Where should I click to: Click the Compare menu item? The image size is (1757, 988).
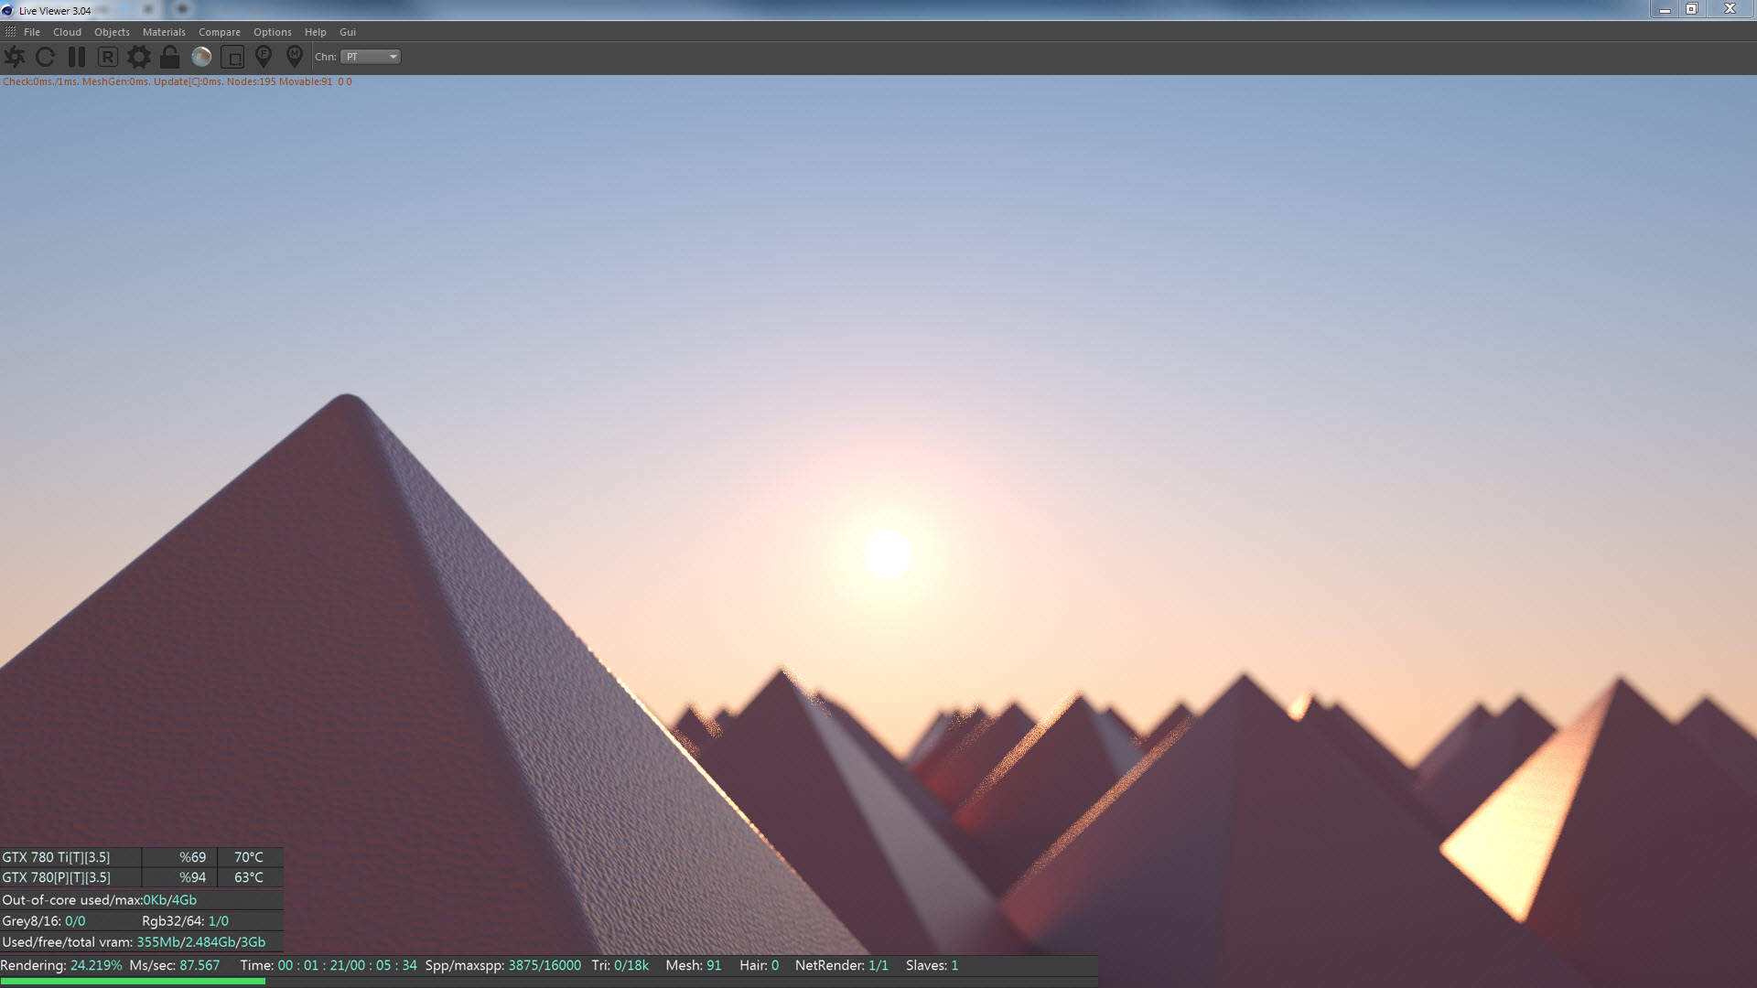[x=220, y=32]
